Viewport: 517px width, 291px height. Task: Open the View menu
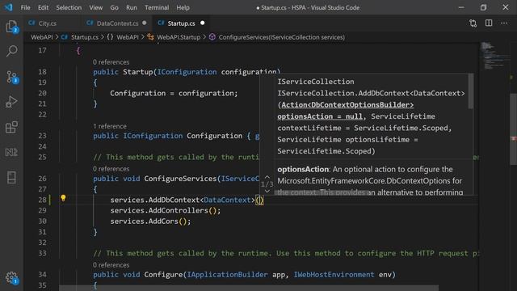coord(95,7)
